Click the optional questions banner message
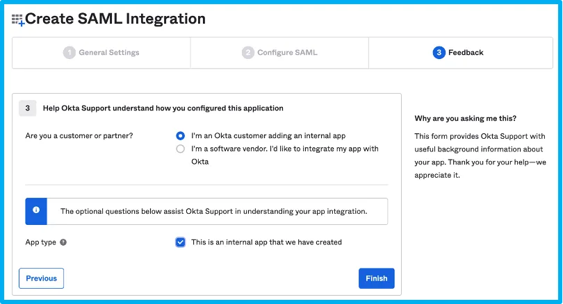The width and height of the screenshot is (563, 304). pyautogui.click(x=213, y=212)
